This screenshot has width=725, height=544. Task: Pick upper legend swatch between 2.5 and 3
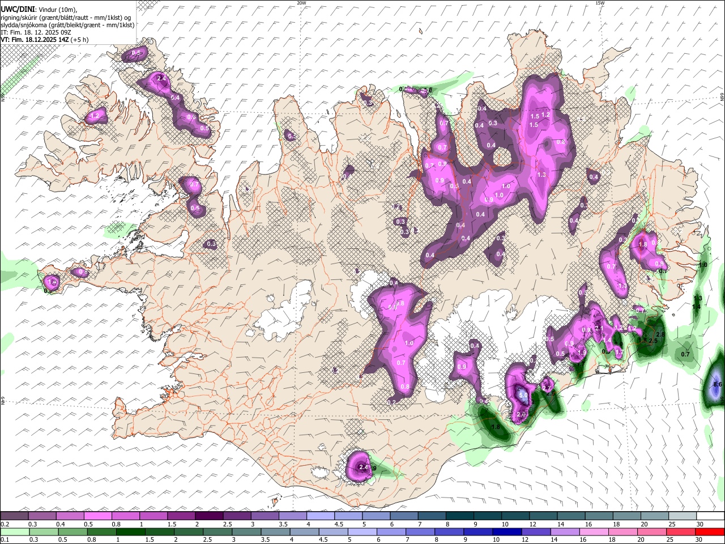[236, 516]
